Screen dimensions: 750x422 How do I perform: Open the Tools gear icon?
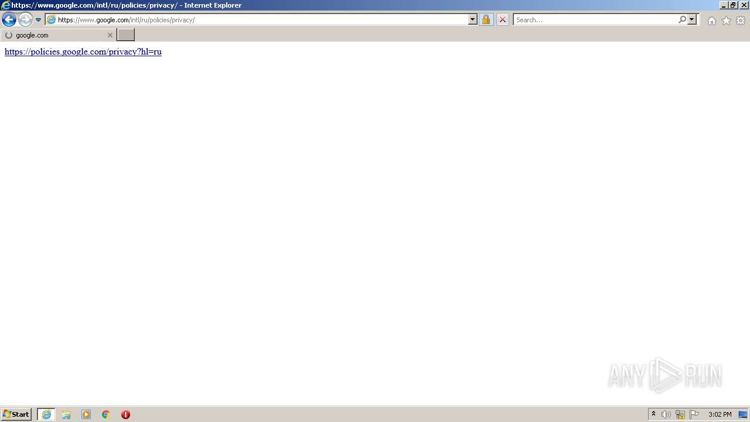point(741,21)
